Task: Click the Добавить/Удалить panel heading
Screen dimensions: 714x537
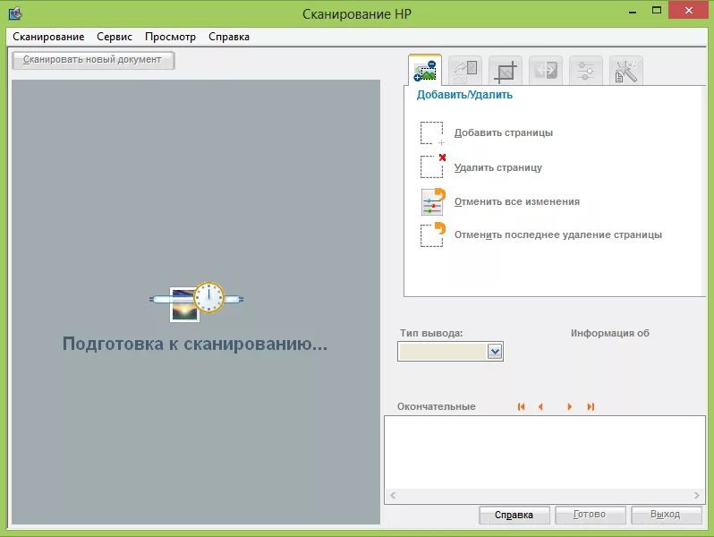Action: 464,95
